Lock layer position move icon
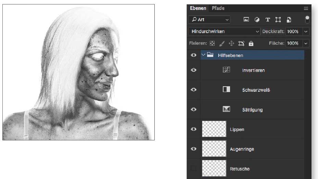The image size is (318, 179). [231, 43]
